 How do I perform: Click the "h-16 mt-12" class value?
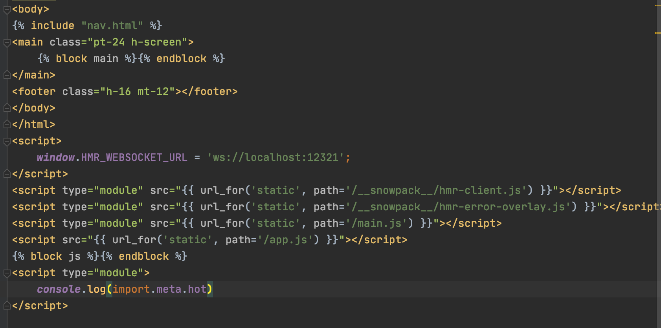[x=138, y=91]
